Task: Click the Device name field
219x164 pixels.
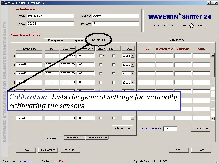Action: 50,24
